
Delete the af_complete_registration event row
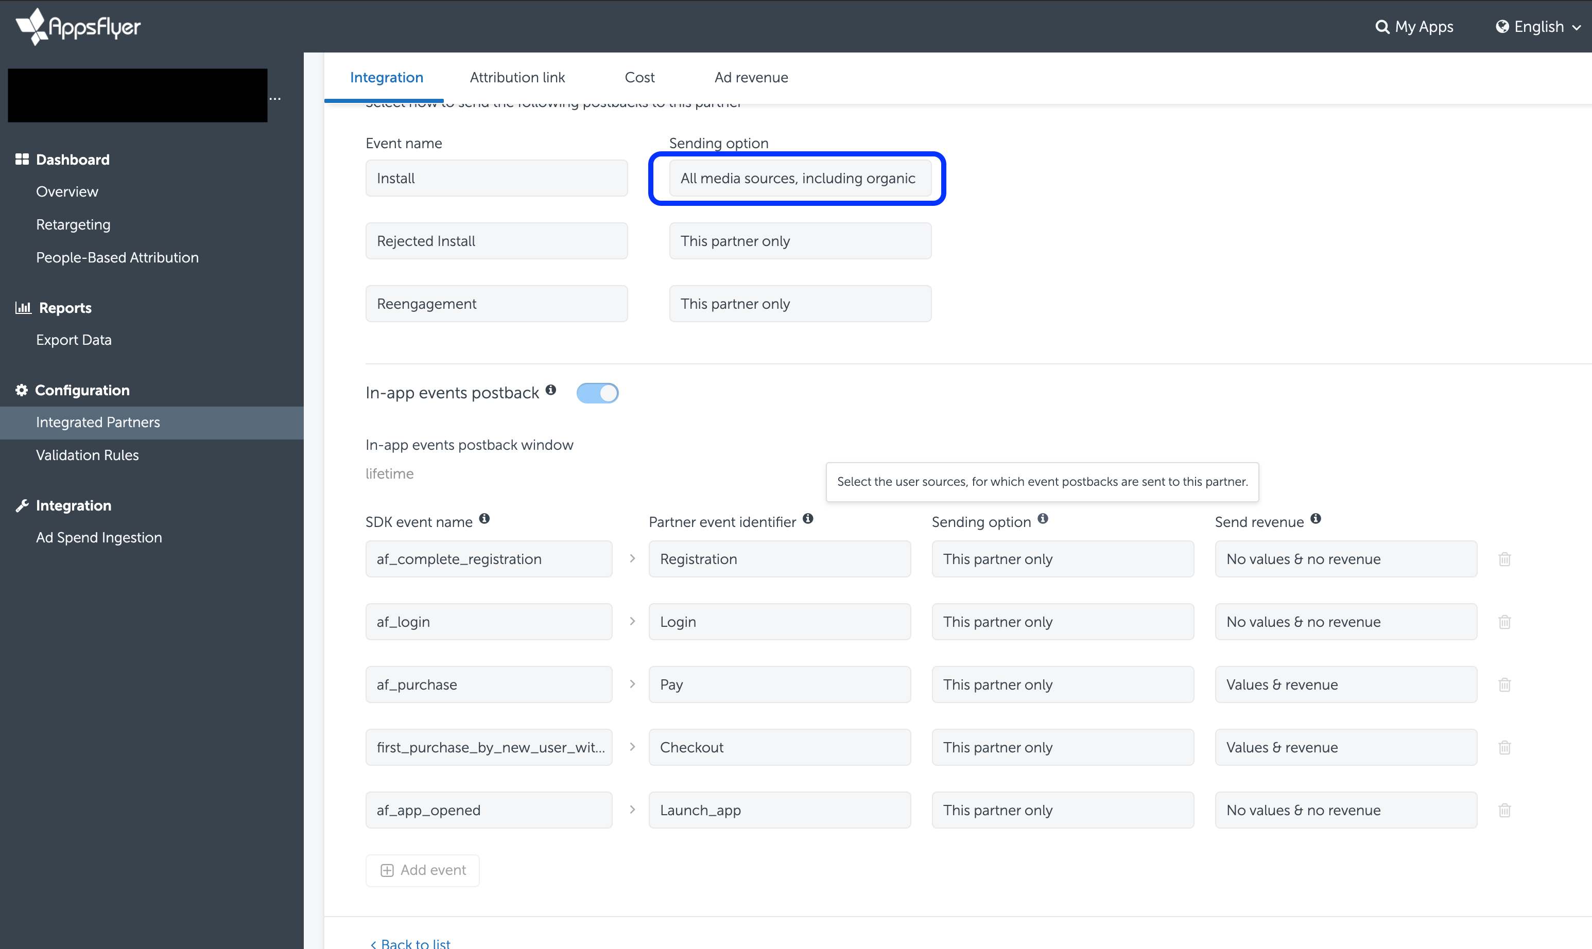click(1504, 559)
